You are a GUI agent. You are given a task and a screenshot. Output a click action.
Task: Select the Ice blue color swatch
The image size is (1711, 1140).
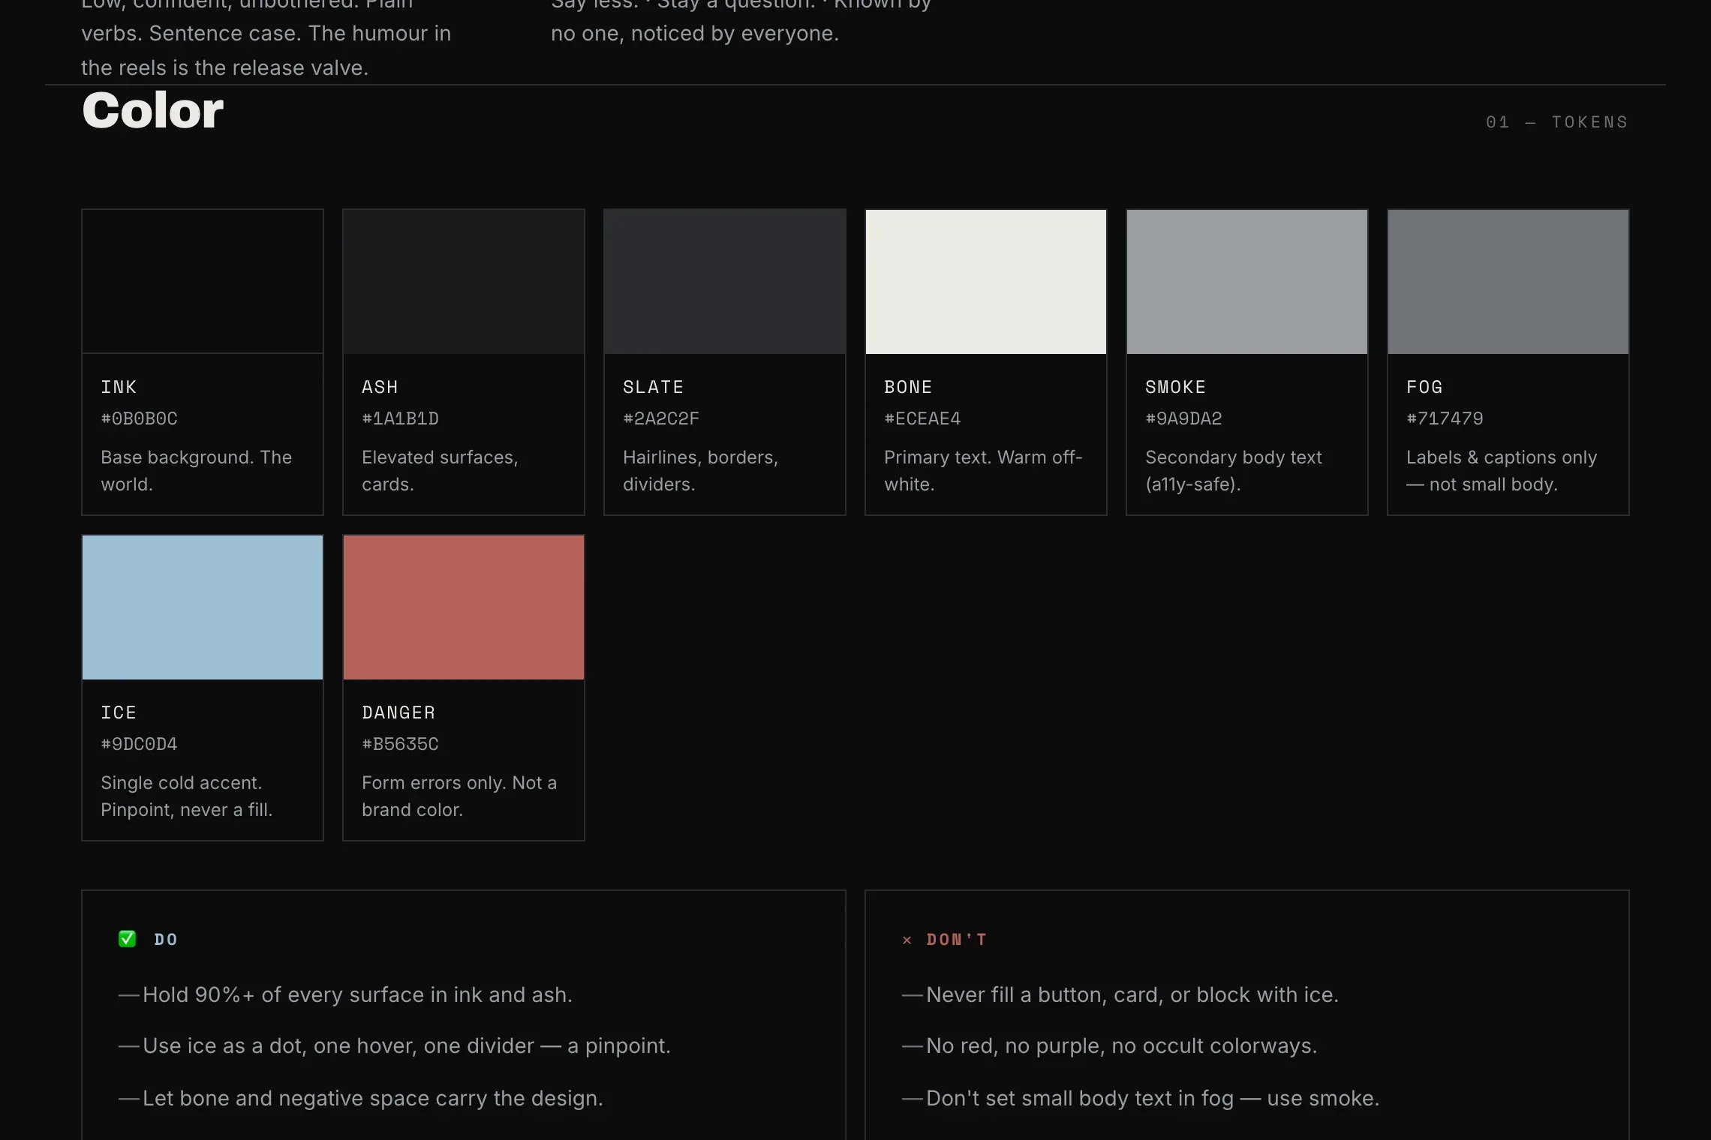pyautogui.click(x=203, y=607)
